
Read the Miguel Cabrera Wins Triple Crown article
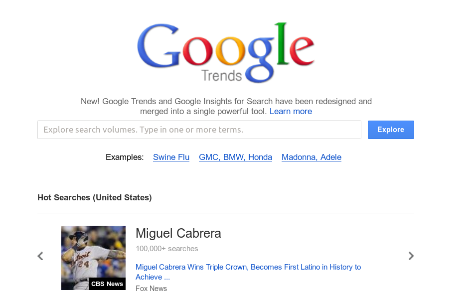pyautogui.click(x=248, y=272)
